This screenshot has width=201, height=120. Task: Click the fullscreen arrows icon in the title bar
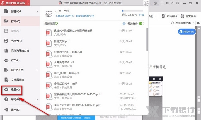click(178, 3)
